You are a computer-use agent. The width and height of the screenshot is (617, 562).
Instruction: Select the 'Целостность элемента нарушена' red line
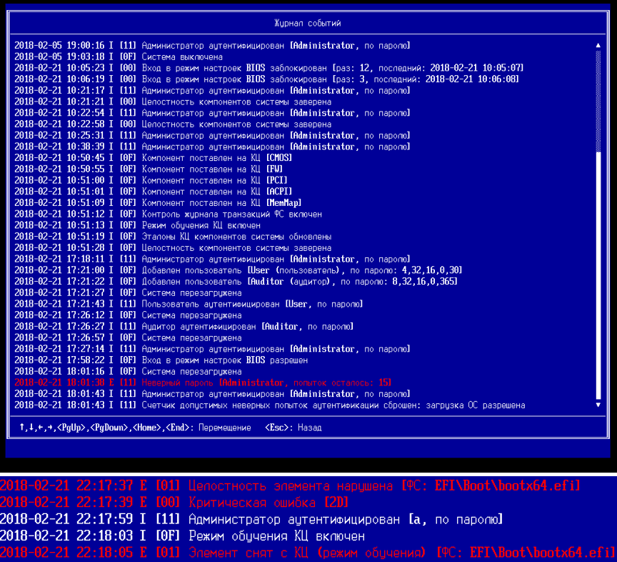(290, 486)
